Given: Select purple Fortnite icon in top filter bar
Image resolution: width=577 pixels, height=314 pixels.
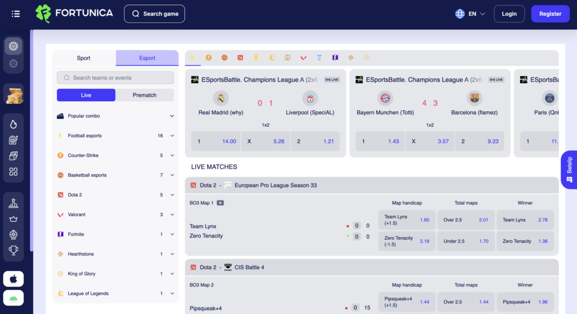Looking at the screenshot, I should click(x=335, y=58).
